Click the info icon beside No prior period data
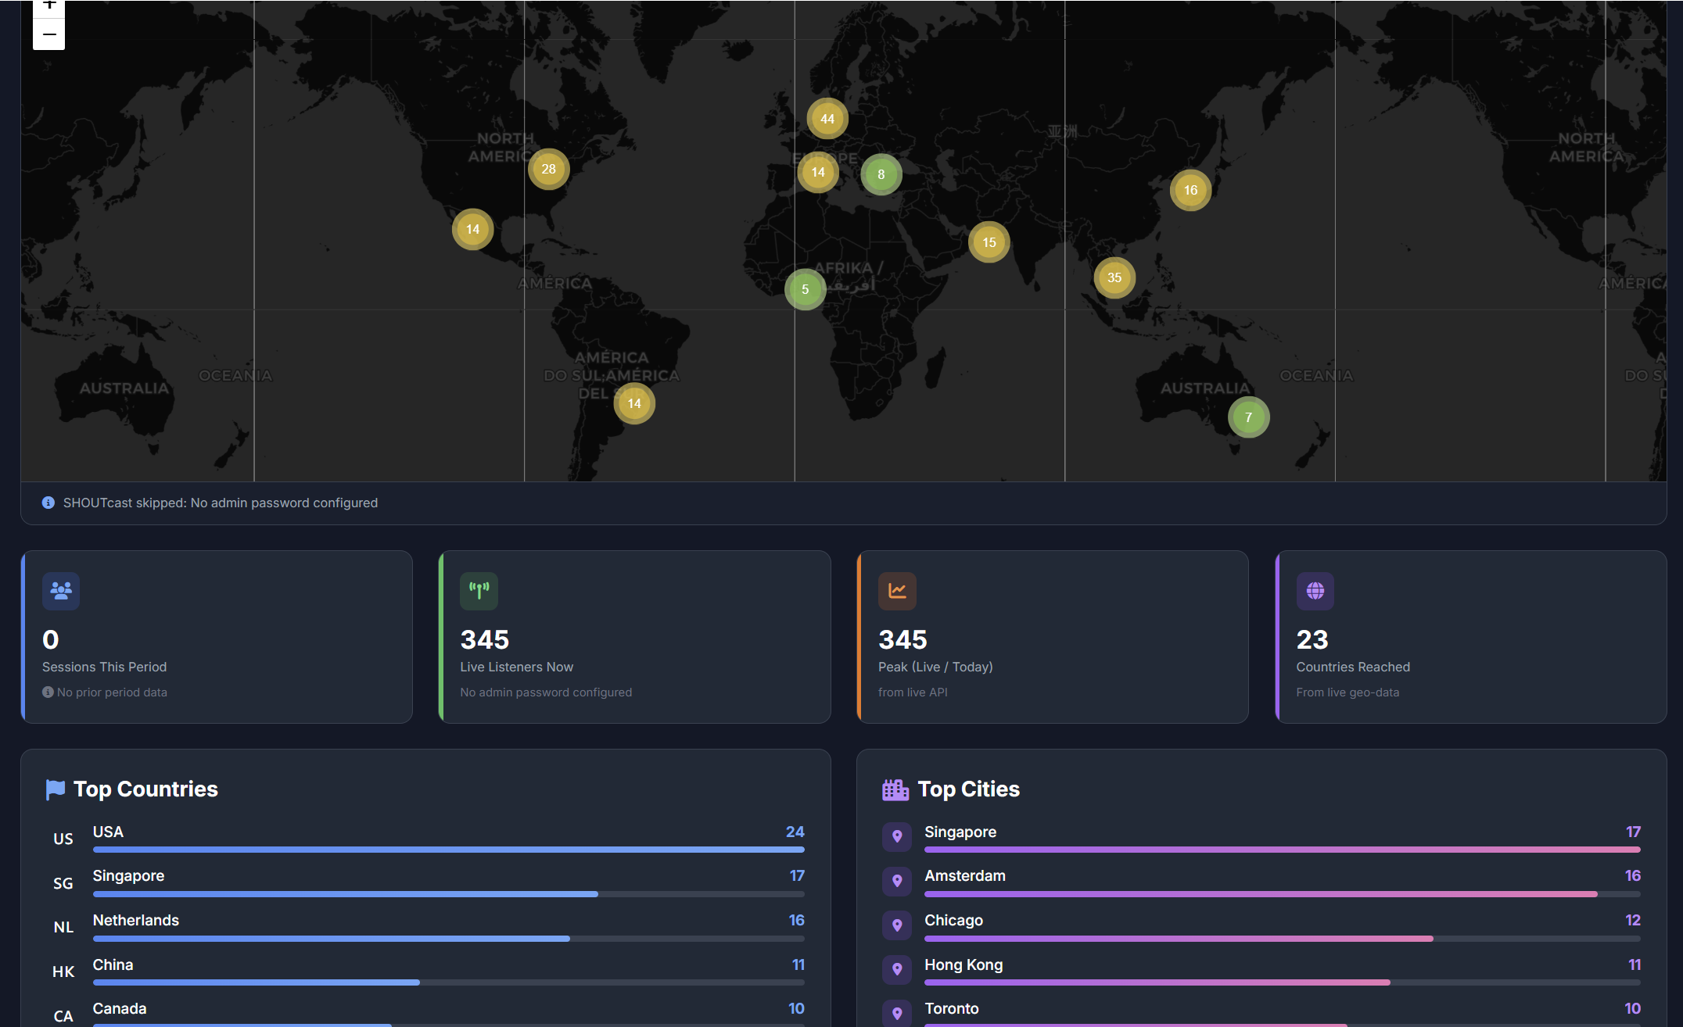 [x=48, y=692]
